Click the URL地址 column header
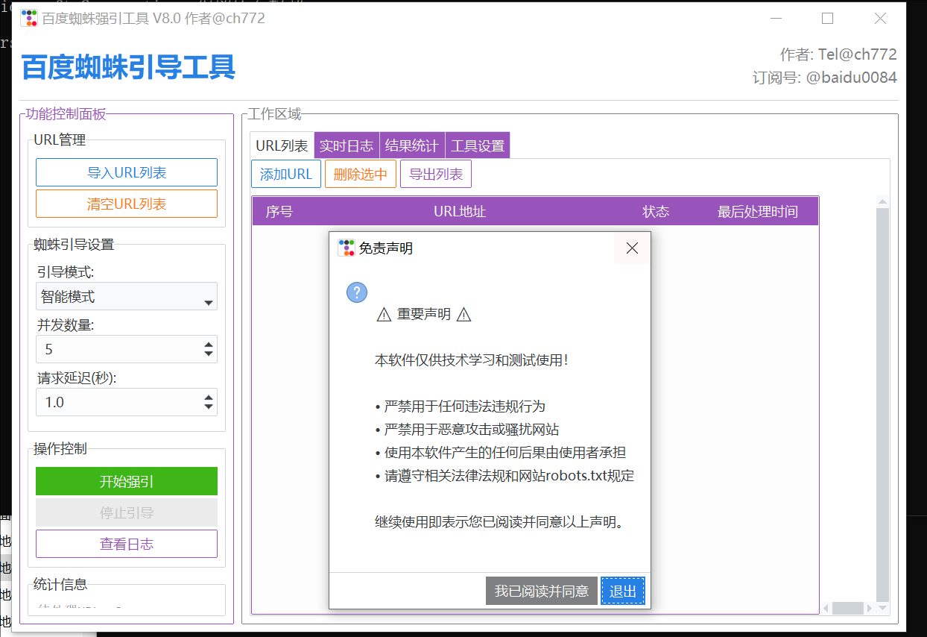 [460, 211]
